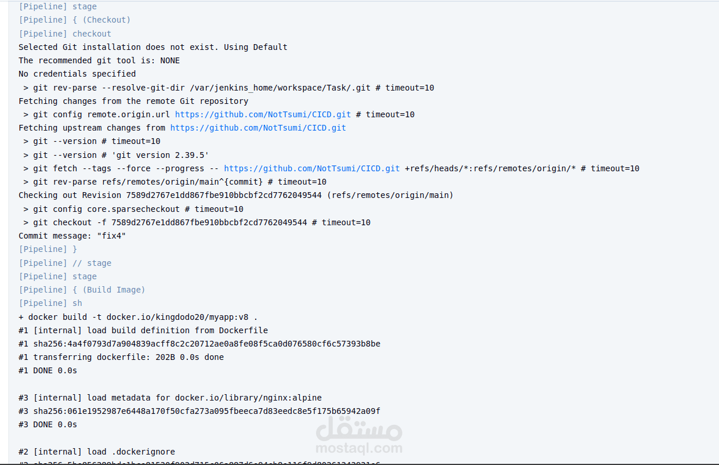Click the mostaql.com watermark text
Screen dimensions: 719x465
[359, 448]
